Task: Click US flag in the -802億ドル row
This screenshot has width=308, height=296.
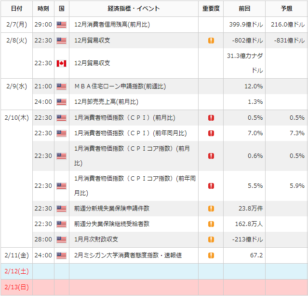Action: [x=61, y=41]
